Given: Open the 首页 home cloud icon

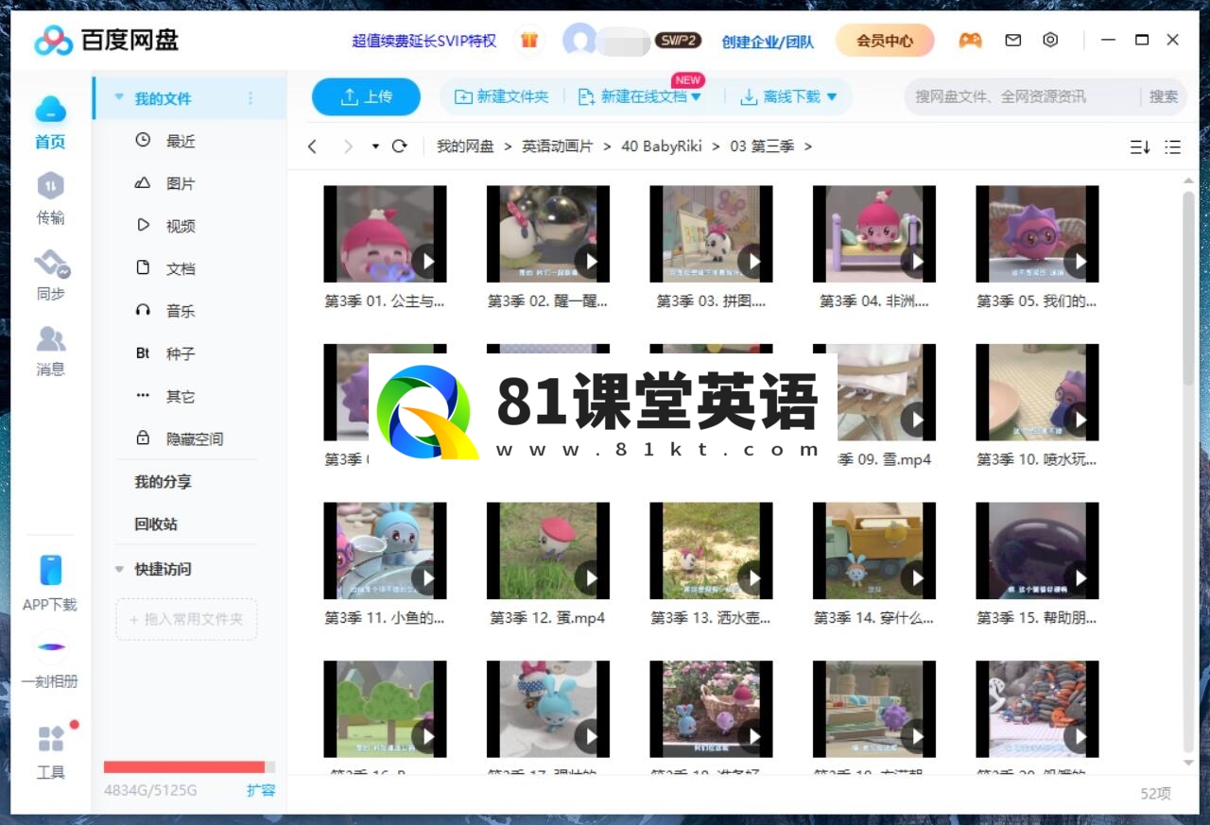Looking at the screenshot, I should pos(50,111).
